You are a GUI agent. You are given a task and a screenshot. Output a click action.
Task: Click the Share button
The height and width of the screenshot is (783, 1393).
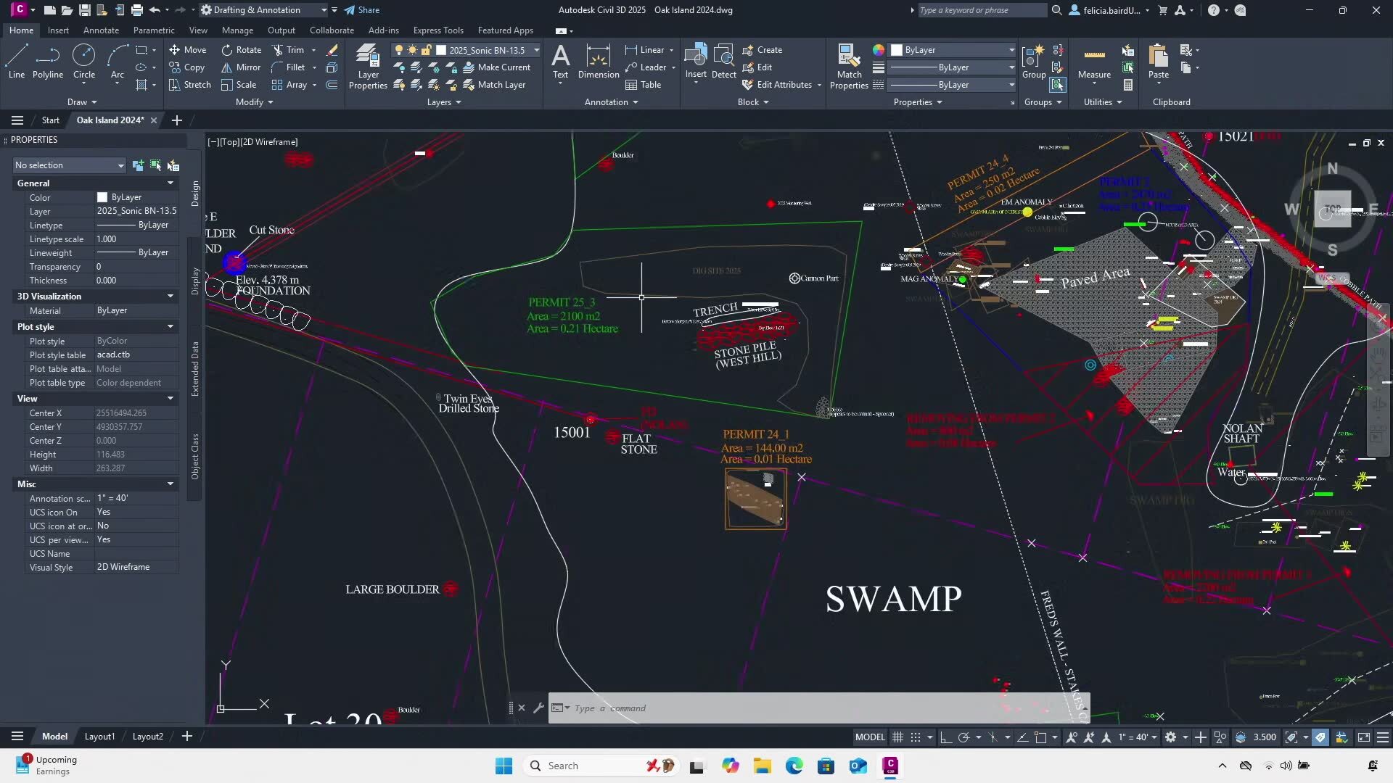pyautogui.click(x=361, y=10)
